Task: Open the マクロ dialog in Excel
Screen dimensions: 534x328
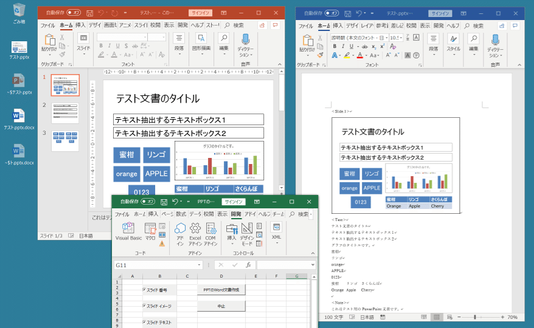Action: 150,231
